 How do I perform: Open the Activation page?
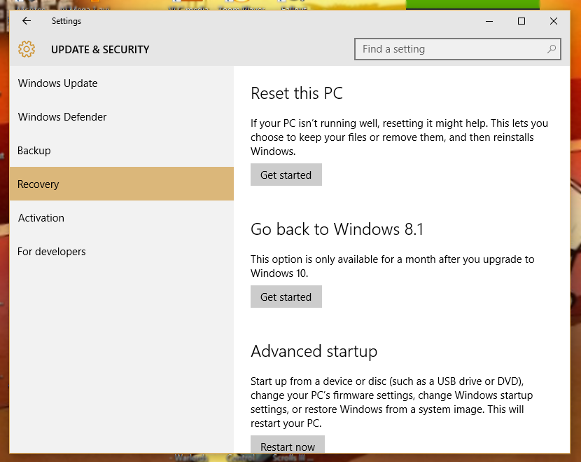(122, 218)
